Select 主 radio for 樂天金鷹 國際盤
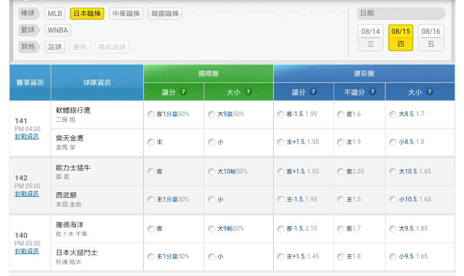This screenshot has width=464, height=276. pyautogui.click(x=151, y=142)
